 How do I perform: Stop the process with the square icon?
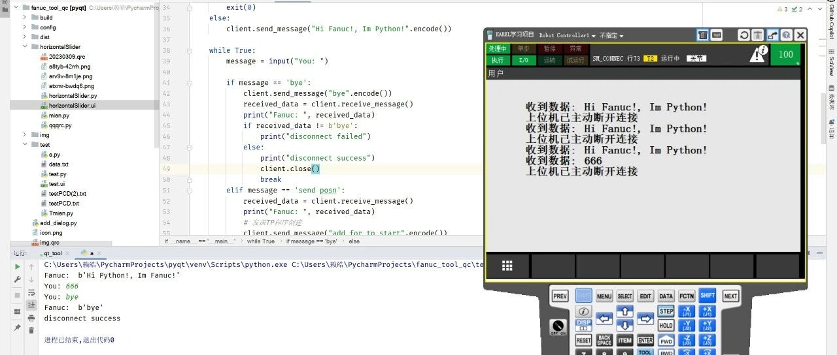[x=18, y=295]
